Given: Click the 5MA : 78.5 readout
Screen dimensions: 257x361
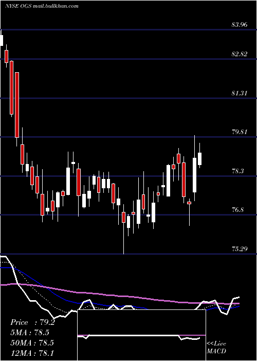Looking at the screenshot, I should [30, 333].
